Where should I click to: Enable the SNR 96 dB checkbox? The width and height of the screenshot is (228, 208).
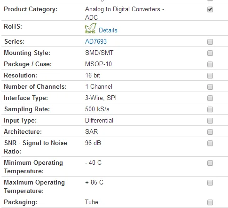210,143
